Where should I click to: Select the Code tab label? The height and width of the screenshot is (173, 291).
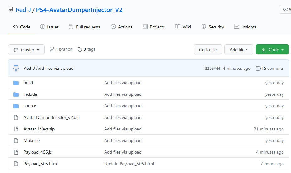pyautogui.click(x=25, y=27)
